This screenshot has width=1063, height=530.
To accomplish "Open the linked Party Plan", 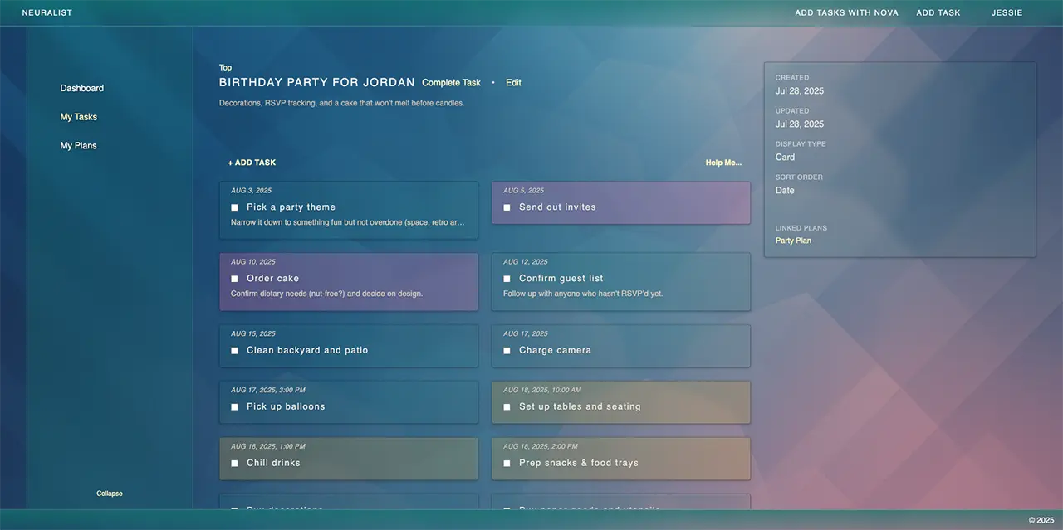I will (x=792, y=240).
